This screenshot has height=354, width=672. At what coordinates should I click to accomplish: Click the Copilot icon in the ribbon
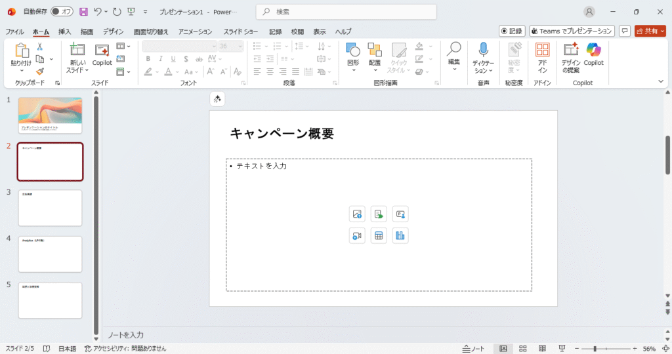click(x=593, y=50)
